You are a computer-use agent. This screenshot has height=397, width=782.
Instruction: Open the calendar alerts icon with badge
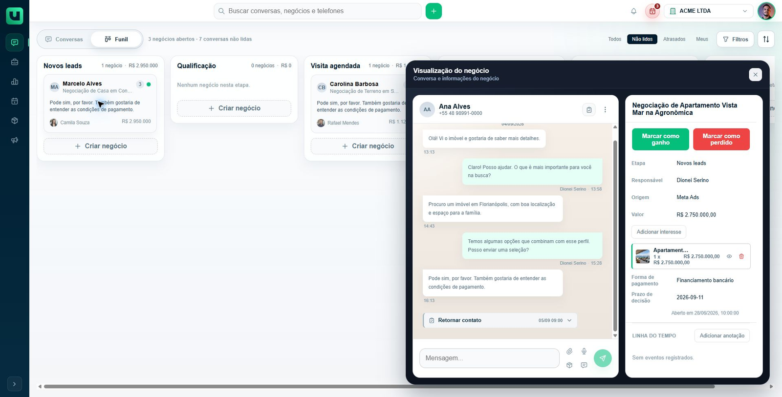click(652, 11)
